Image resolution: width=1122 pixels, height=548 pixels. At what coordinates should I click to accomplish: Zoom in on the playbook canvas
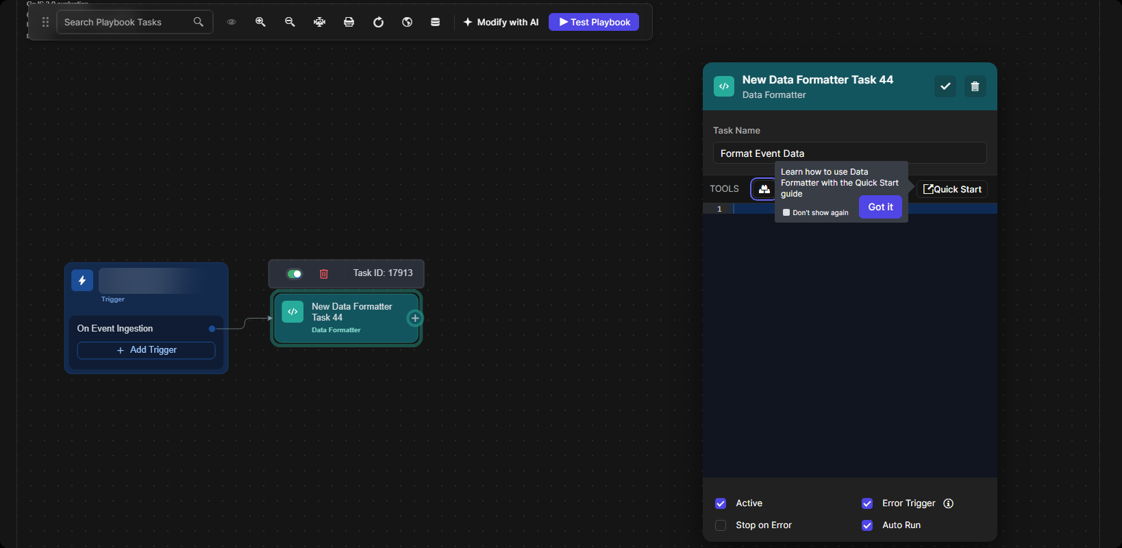click(x=260, y=22)
